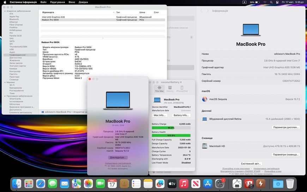Screen dimensions: 307x192
Task: Open Mail app in the Dock
Action: click(65, 184)
